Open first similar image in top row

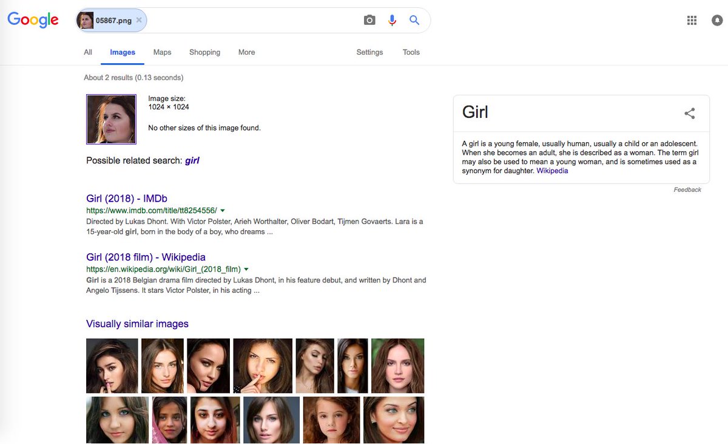(x=112, y=366)
